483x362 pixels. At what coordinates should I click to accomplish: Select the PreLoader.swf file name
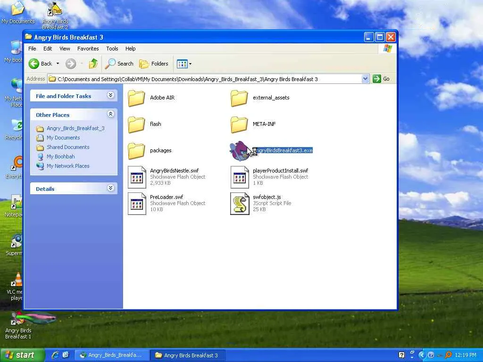pos(167,197)
